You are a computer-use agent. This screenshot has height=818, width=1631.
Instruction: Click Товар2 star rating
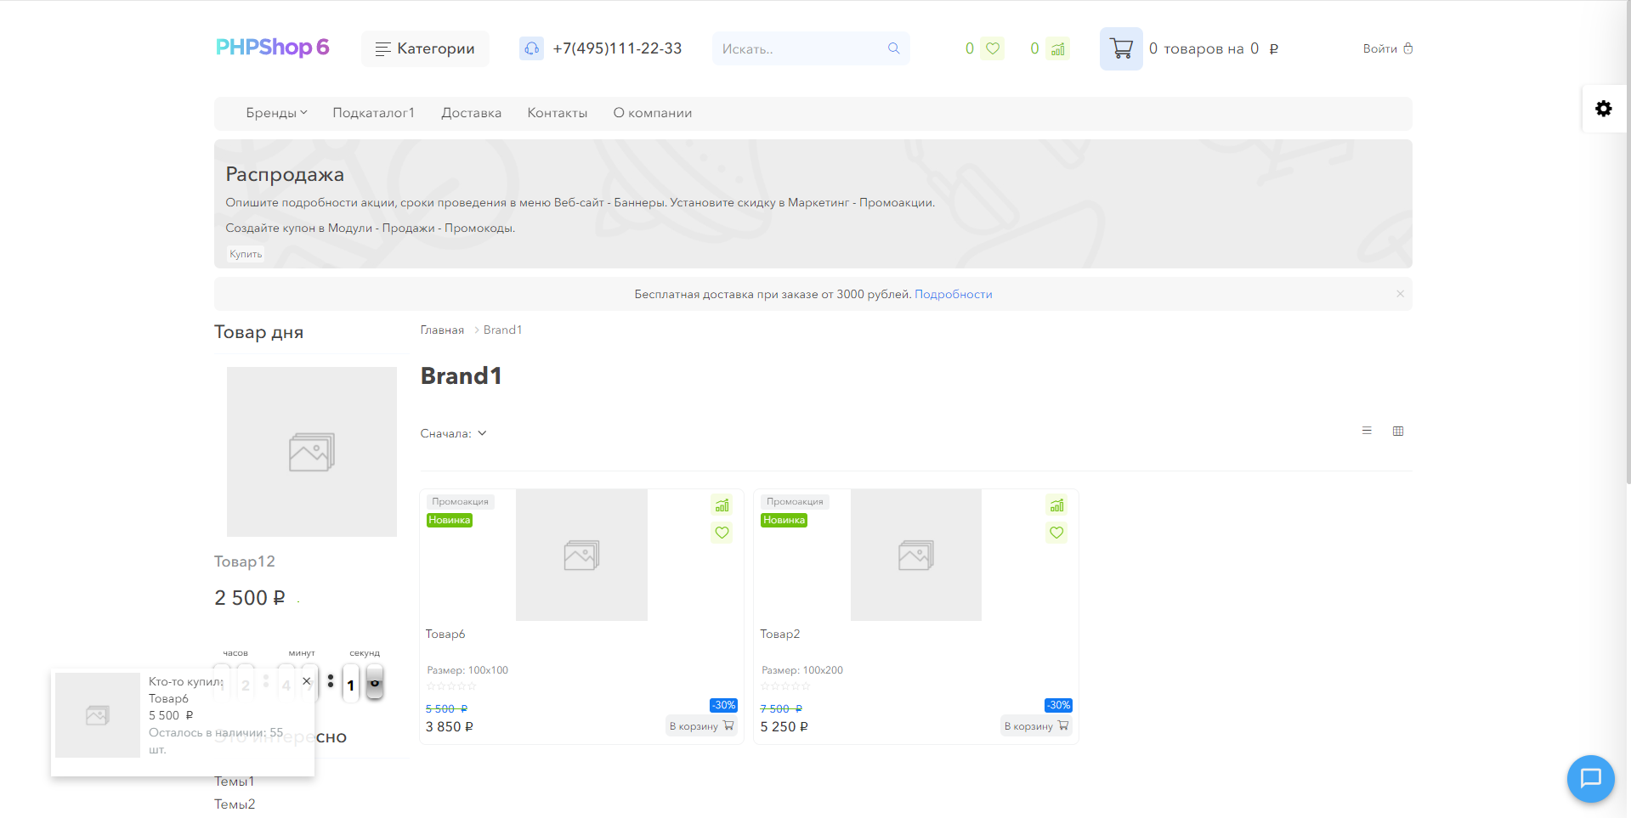pos(786,686)
